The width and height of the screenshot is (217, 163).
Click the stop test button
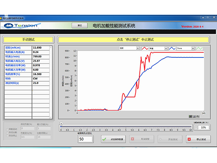(x=198, y=139)
